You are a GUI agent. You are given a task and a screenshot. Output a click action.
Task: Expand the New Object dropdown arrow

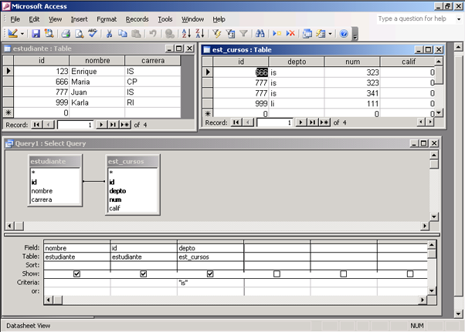click(x=331, y=34)
